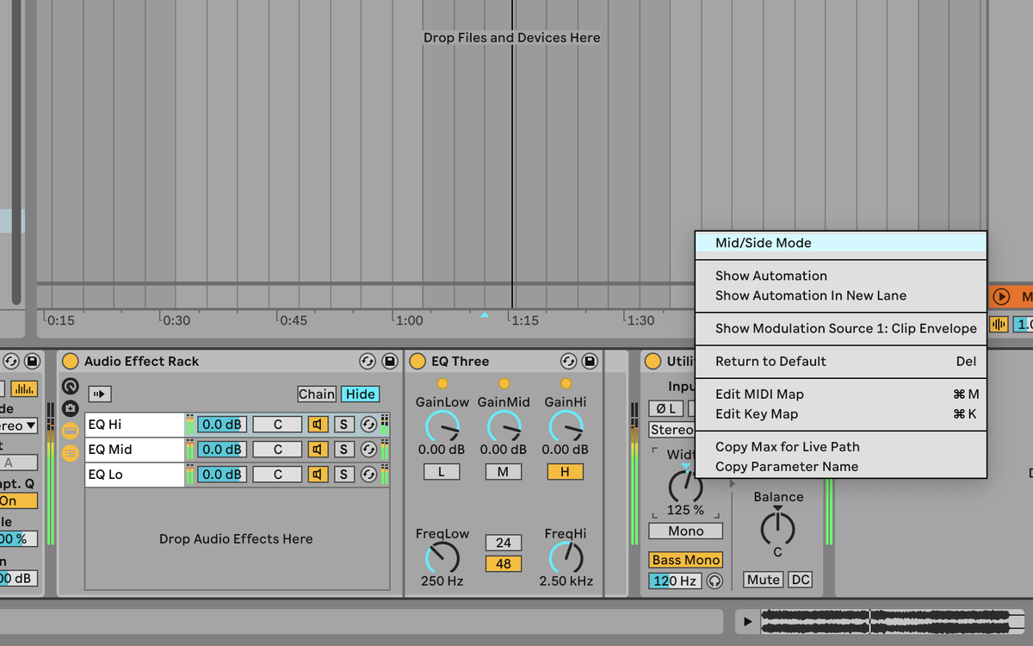Hot-swap the EQ Three preset

coord(569,361)
